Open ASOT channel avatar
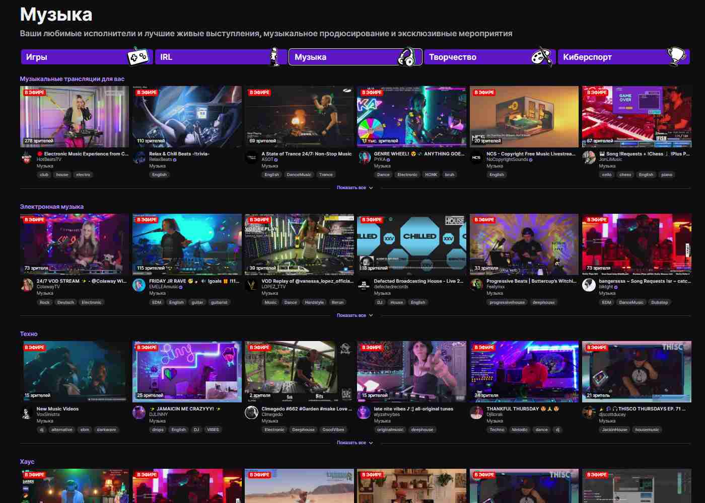Viewport: 705px width, 503px height. [x=251, y=157]
